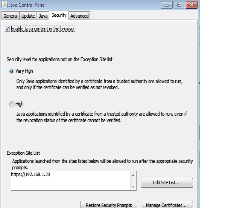Maximize the Java Control Panel window
Screen dimensions: 231x208
coord(179,5)
